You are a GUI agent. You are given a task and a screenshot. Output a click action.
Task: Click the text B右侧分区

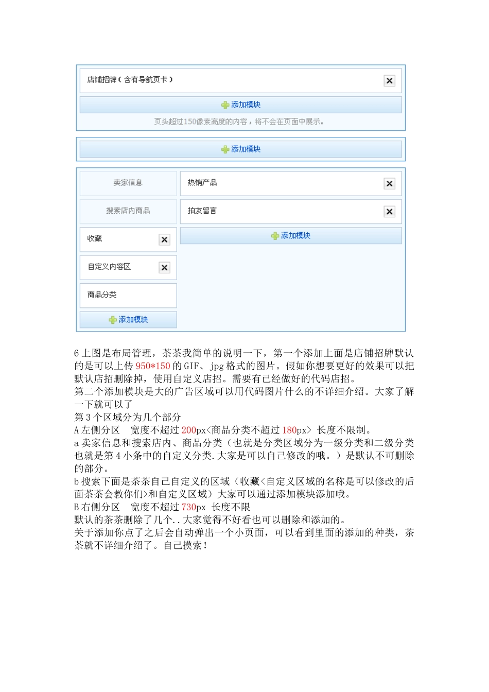(x=97, y=507)
